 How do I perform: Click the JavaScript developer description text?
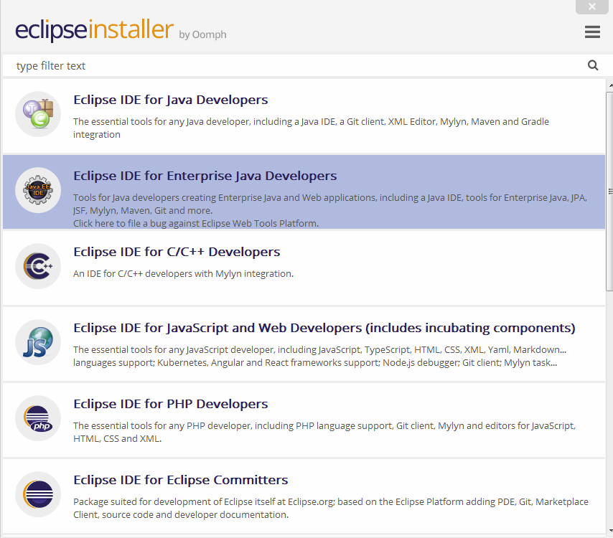(320, 356)
